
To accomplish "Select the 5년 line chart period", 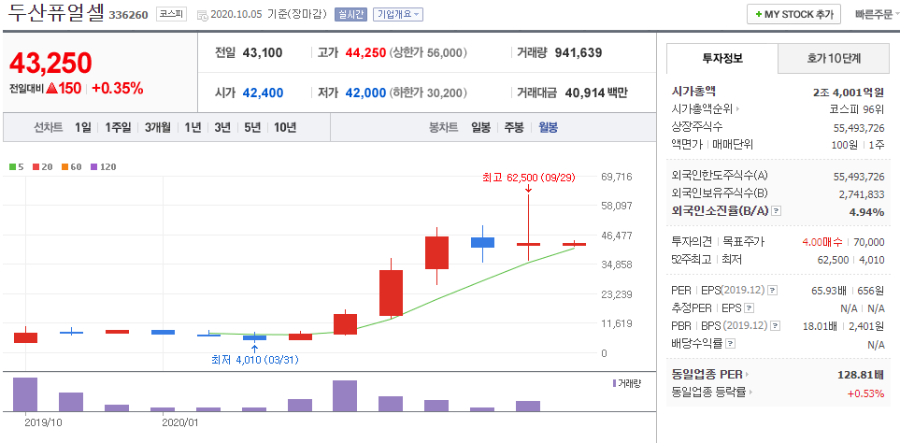I will click(x=252, y=127).
